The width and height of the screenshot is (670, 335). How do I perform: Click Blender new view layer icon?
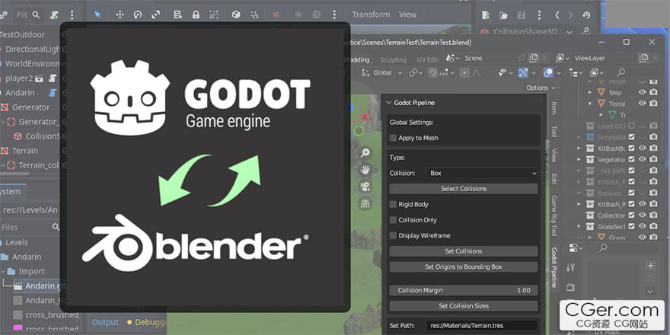[x=643, y=58]
